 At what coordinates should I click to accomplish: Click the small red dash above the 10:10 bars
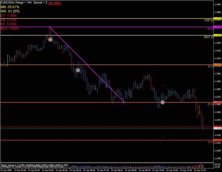point(163,85)
